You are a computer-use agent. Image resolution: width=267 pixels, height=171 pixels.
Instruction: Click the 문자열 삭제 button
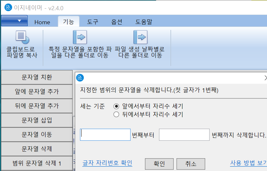point(37,149)
